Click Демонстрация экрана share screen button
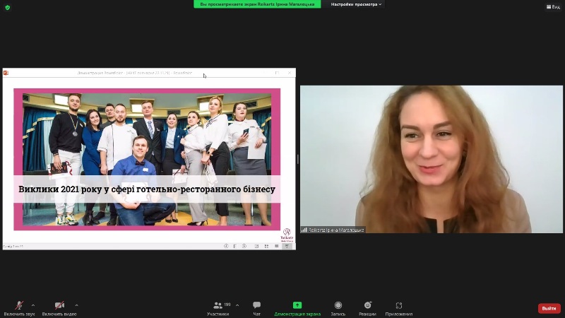The width and height of the screenshot is (565, 318). [x=297, y=308]
